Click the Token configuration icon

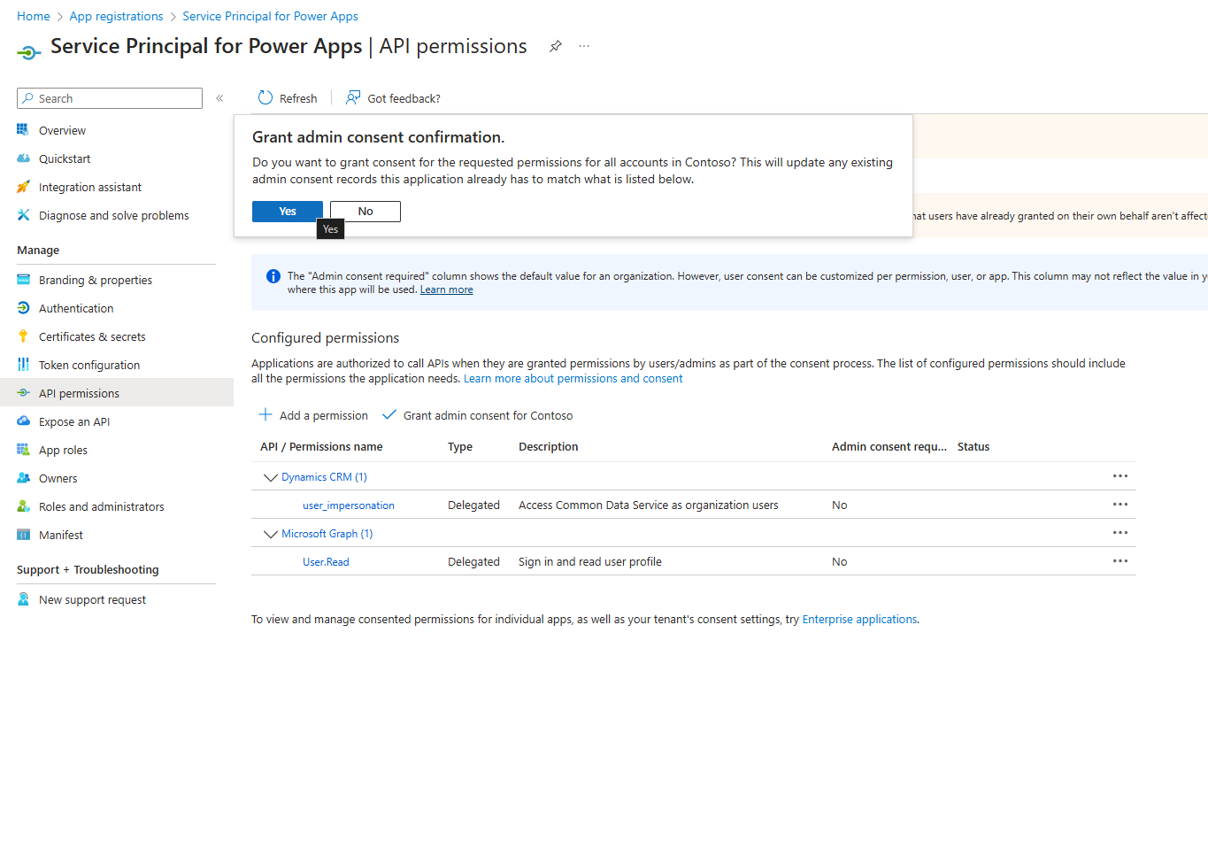click(x=23, y=365)
